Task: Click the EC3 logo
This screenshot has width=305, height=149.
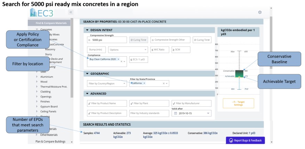Action: pos(42,14)
